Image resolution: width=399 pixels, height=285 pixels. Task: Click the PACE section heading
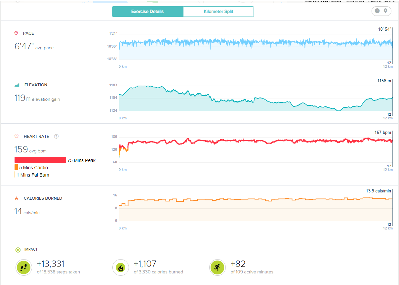(28, 33)
